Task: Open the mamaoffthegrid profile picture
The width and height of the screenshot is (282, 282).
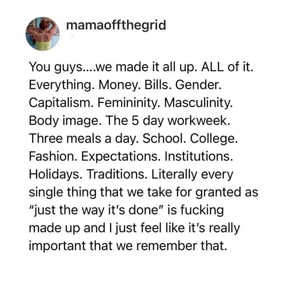Action: click(x=43, y=34)
